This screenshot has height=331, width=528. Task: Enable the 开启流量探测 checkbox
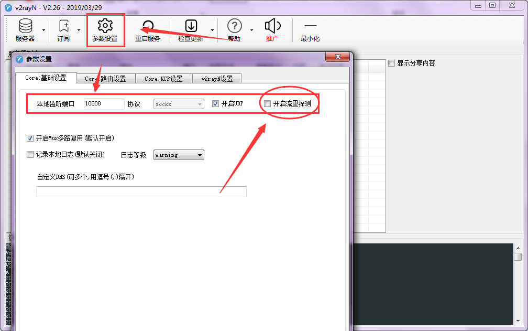click(268, 104)
